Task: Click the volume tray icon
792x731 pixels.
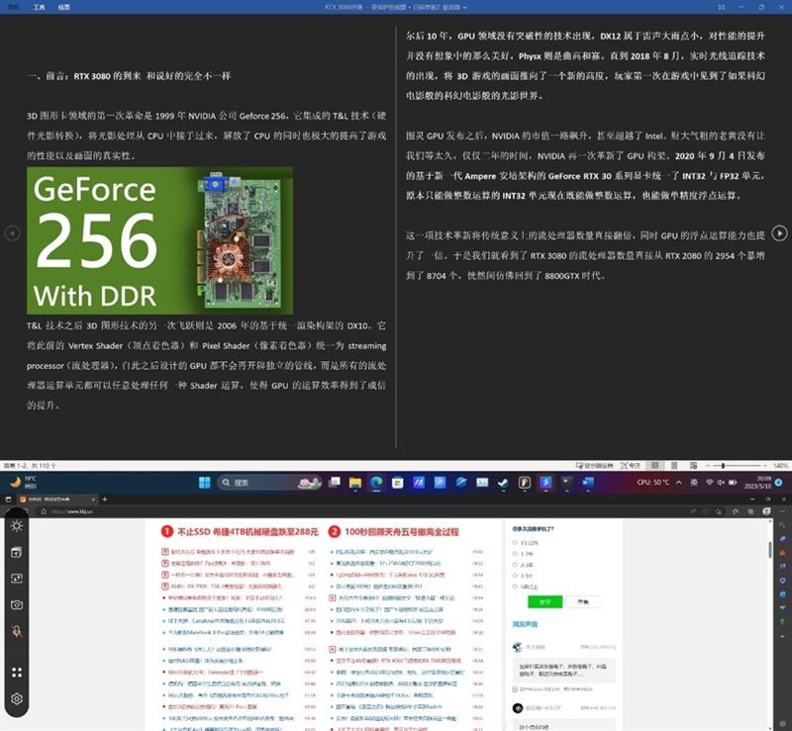Action: 722,483
